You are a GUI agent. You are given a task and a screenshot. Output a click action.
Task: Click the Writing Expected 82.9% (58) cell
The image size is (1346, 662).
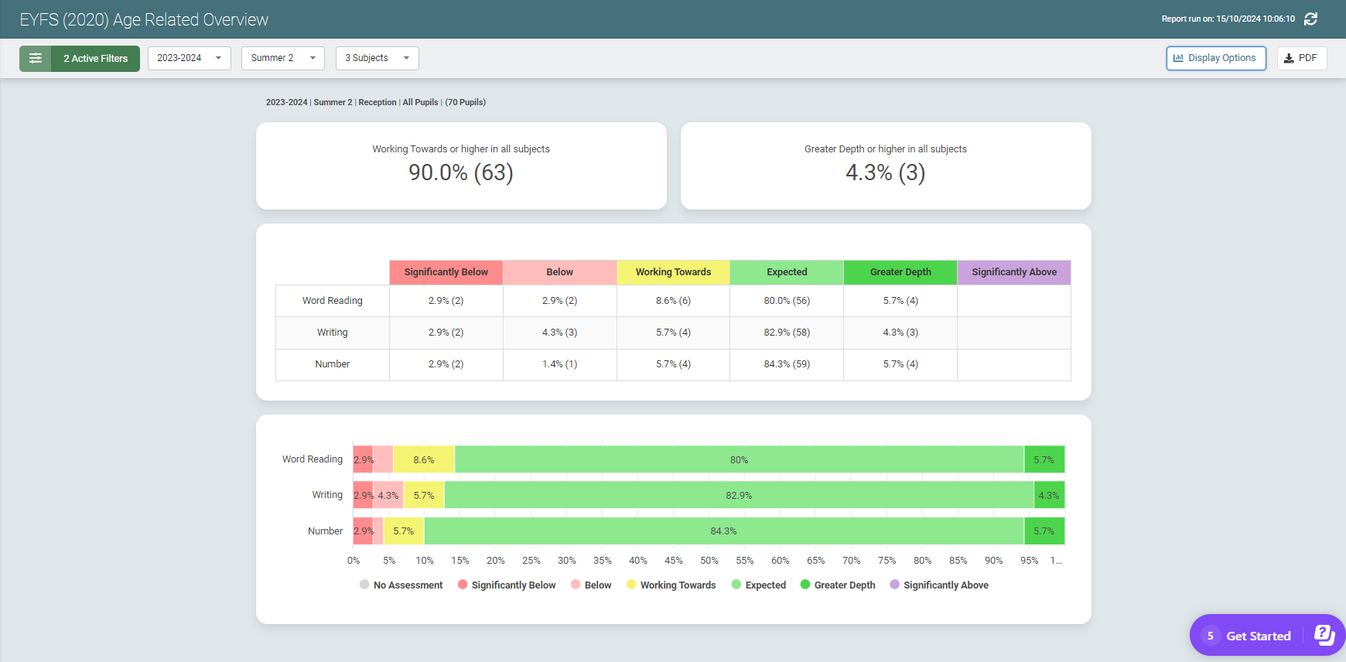787,333
